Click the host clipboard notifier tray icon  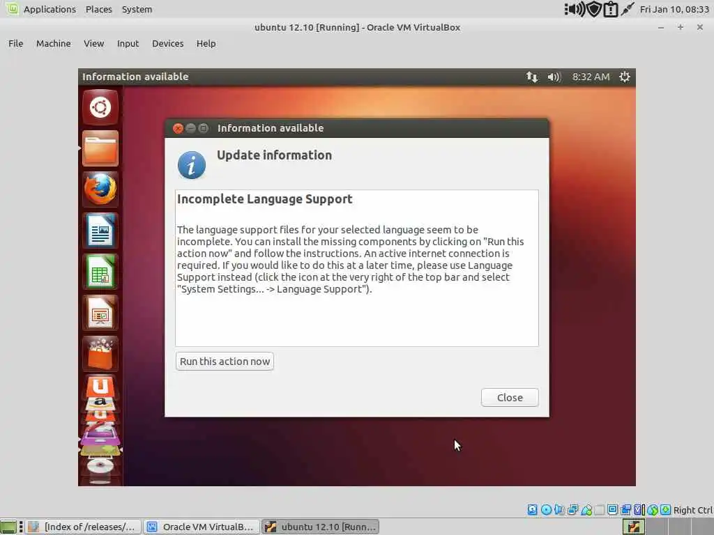tap(611, 9)
